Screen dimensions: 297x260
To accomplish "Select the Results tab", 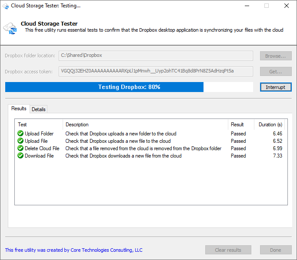I will pos(19,109).
